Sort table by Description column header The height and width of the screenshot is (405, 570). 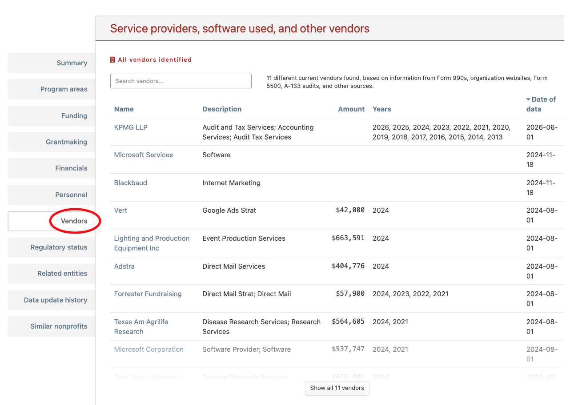[x=222, y=109]
